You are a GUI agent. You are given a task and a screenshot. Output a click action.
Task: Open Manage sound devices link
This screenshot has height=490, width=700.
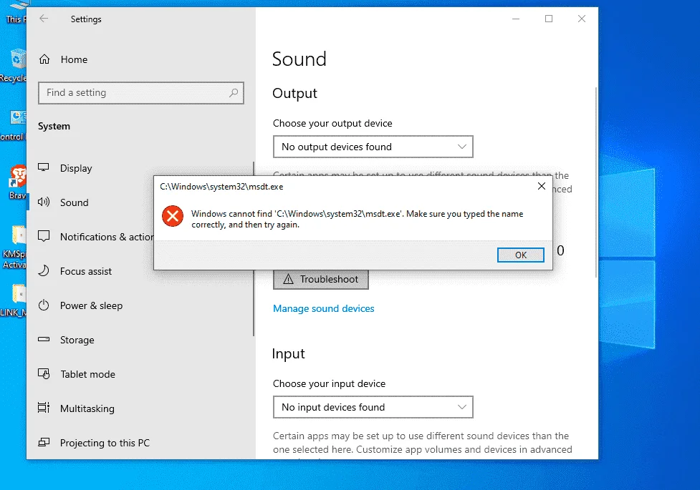pyautogui.click(x=324, y=308)
